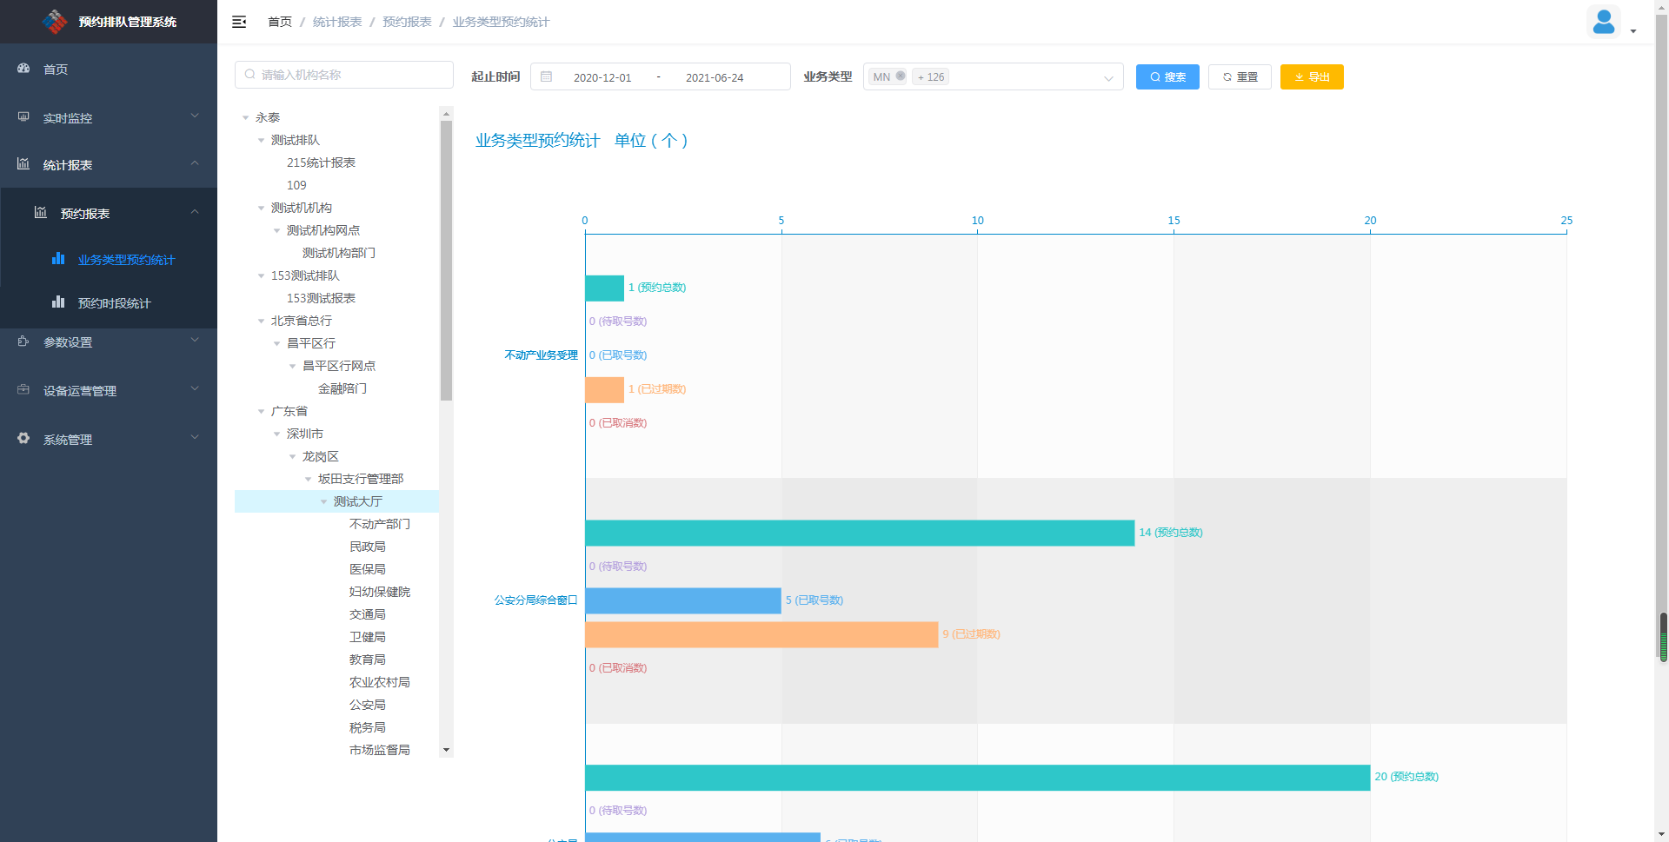Image resolution: width=1669 pixels, height=842 pixels.
Task: Expand the 业务类型 dropdown arrow
Action: tap(1108, 78)
